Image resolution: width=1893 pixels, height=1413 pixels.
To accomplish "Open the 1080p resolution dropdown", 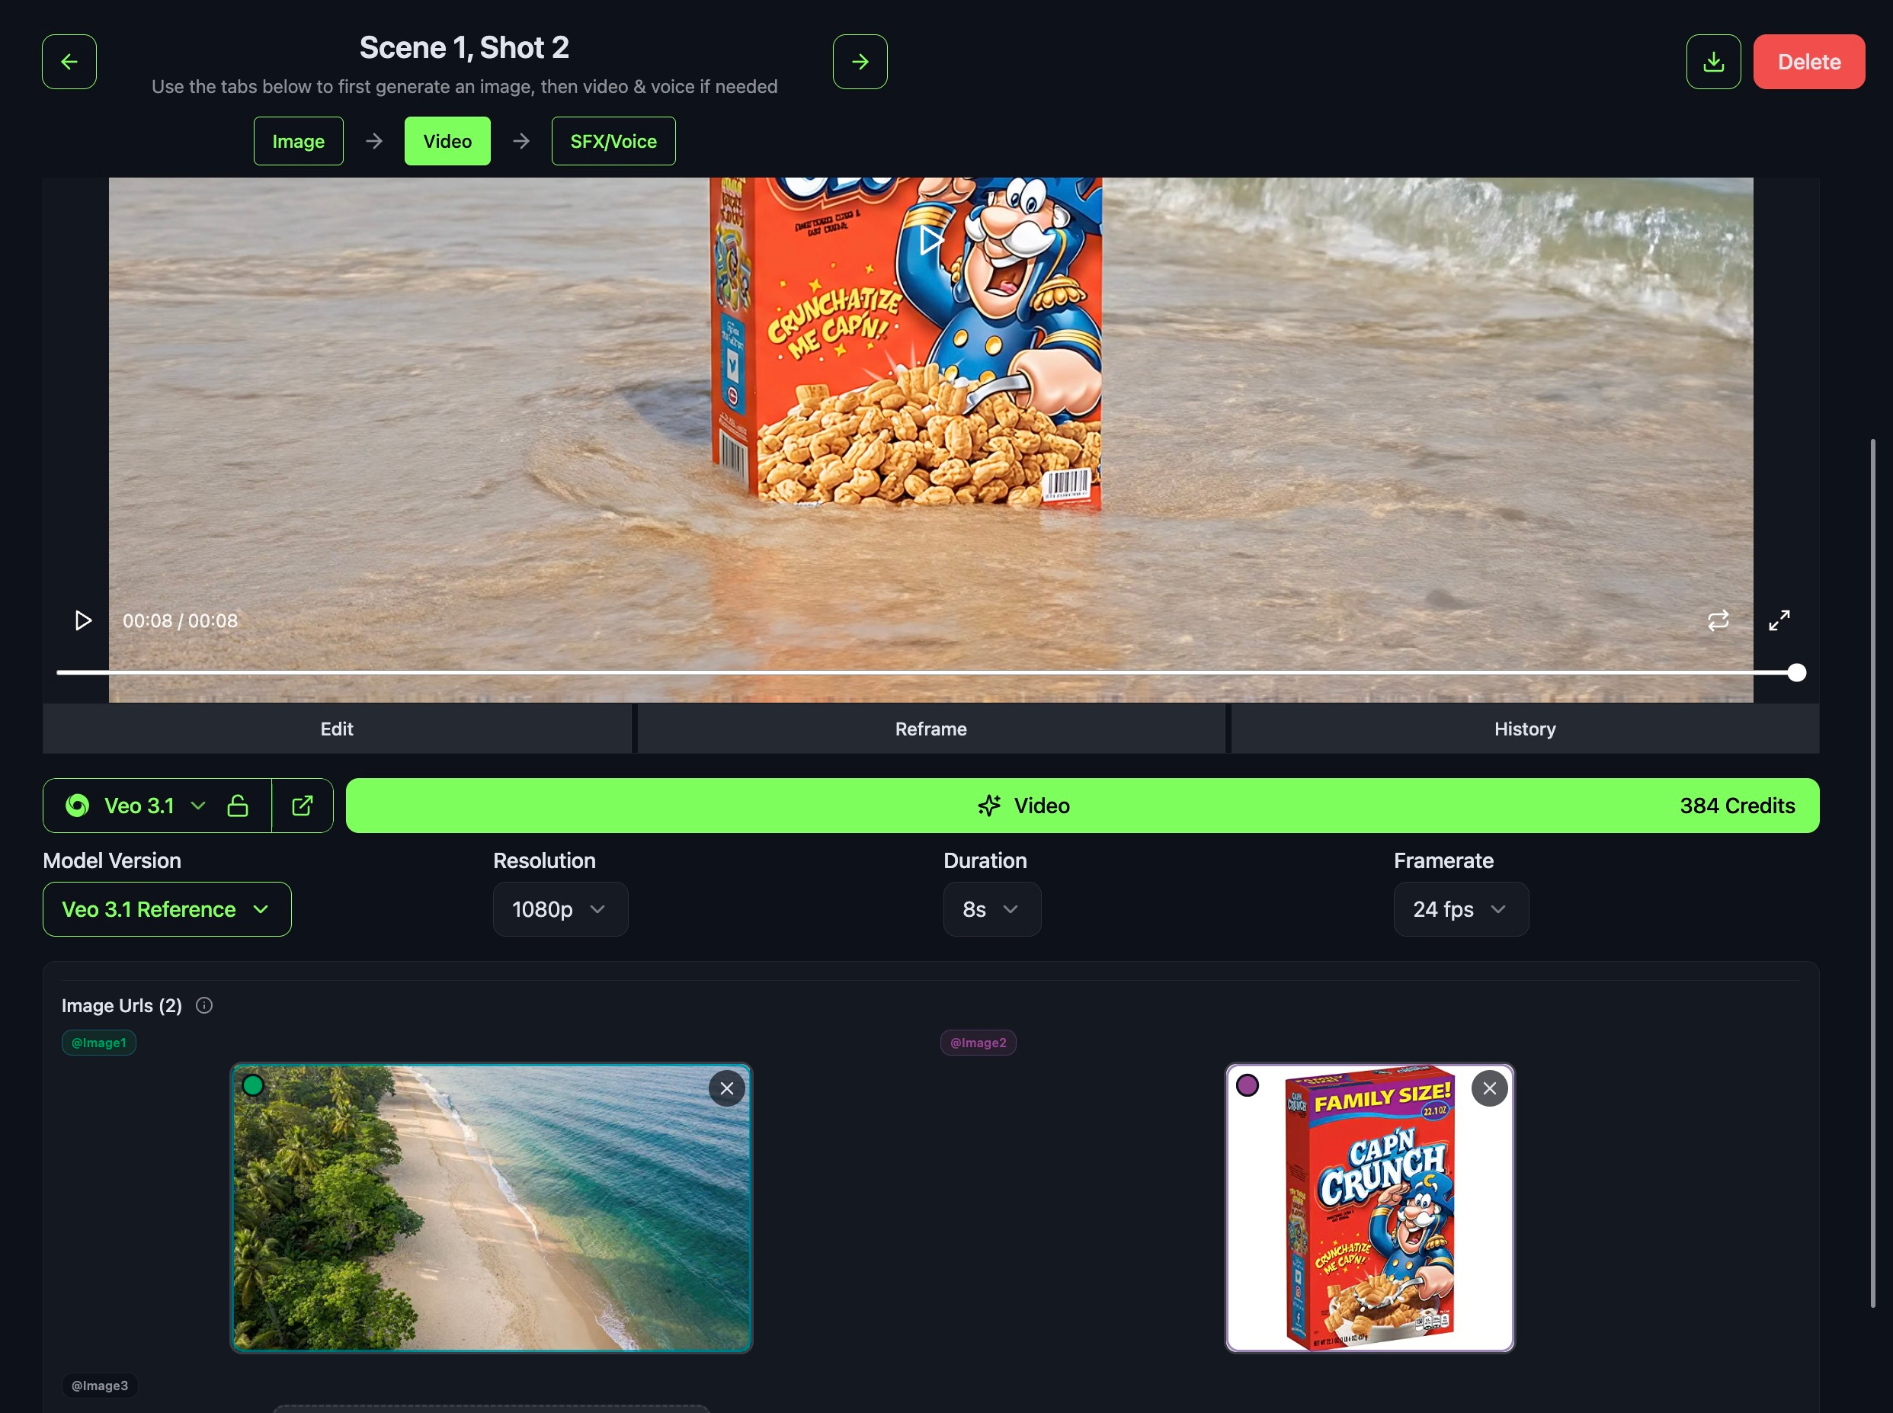I will tap(560, 909).
